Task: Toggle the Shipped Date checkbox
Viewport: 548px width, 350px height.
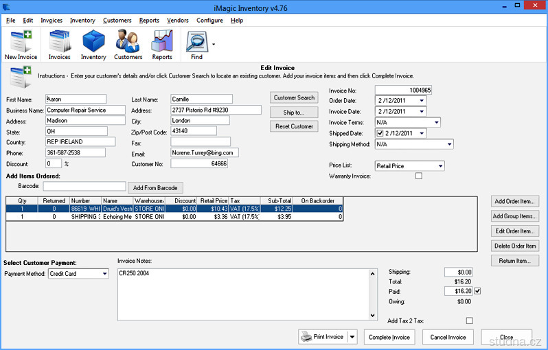Action: (x=381, y=133)
